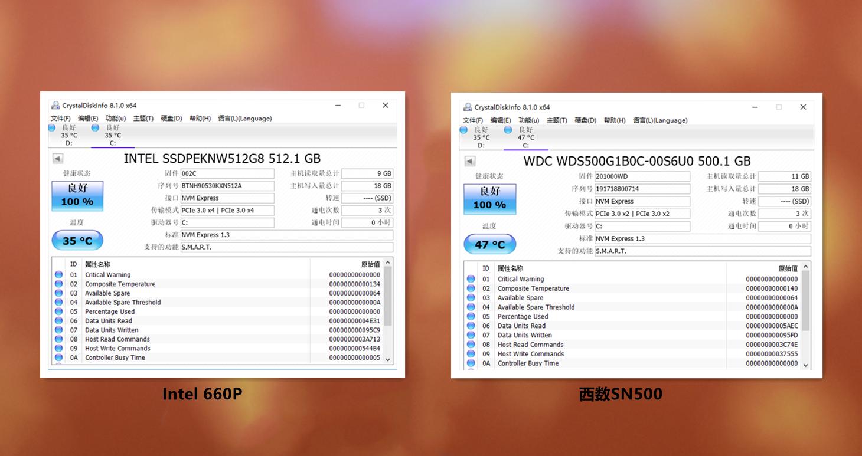Screen dimensions: 862x456
Task: Click status orb for Critical Warning, WDC window
Action: [471, 279]
